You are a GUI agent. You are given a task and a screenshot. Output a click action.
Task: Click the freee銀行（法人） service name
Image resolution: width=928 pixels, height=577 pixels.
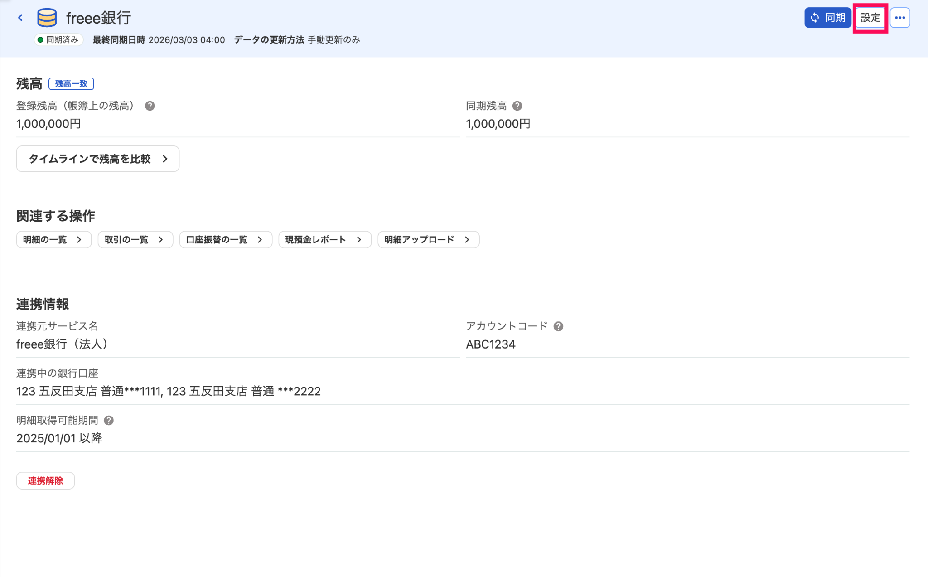click(62, 344)
